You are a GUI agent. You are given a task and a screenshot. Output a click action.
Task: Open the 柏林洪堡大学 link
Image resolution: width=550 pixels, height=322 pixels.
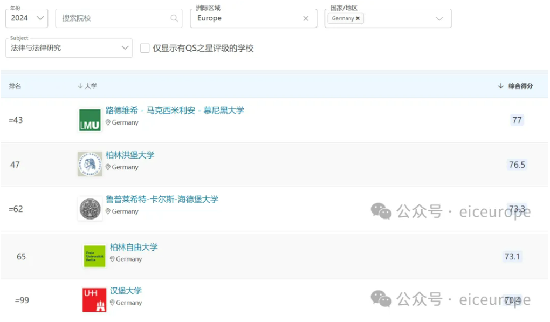click(130, 155)
